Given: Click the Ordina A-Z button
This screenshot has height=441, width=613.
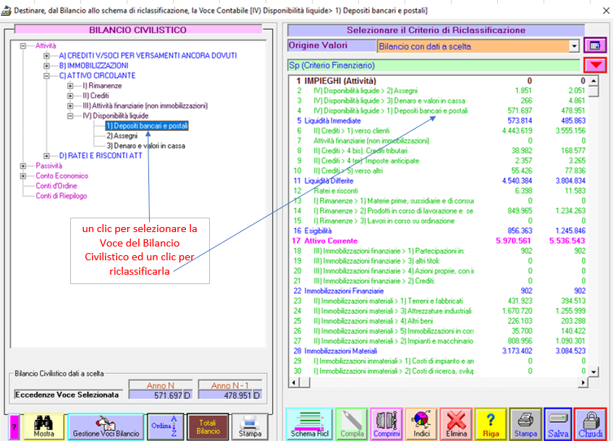Looking at the screenshot, I should 165,427.
